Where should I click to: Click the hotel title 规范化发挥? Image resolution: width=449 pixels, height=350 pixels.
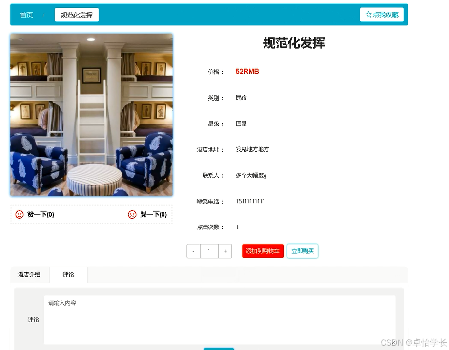click(293, 43)
